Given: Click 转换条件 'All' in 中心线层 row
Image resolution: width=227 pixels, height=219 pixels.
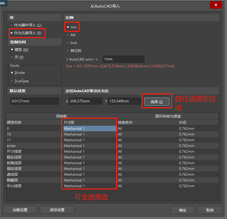Looking at the screenshot, I should 120,186.
